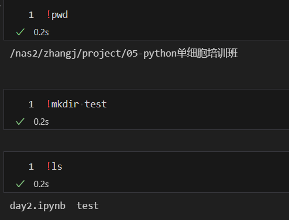The image size is (289, 220).
Task: Click the green checkmark below the mkdir cell
Action: pos(20,121)
